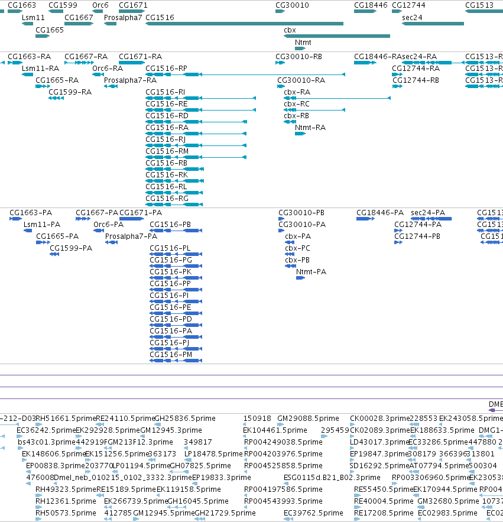Open transcript Prosalpha7-RA
This screenshot has height=522, width=503.
tap(111, 86)
